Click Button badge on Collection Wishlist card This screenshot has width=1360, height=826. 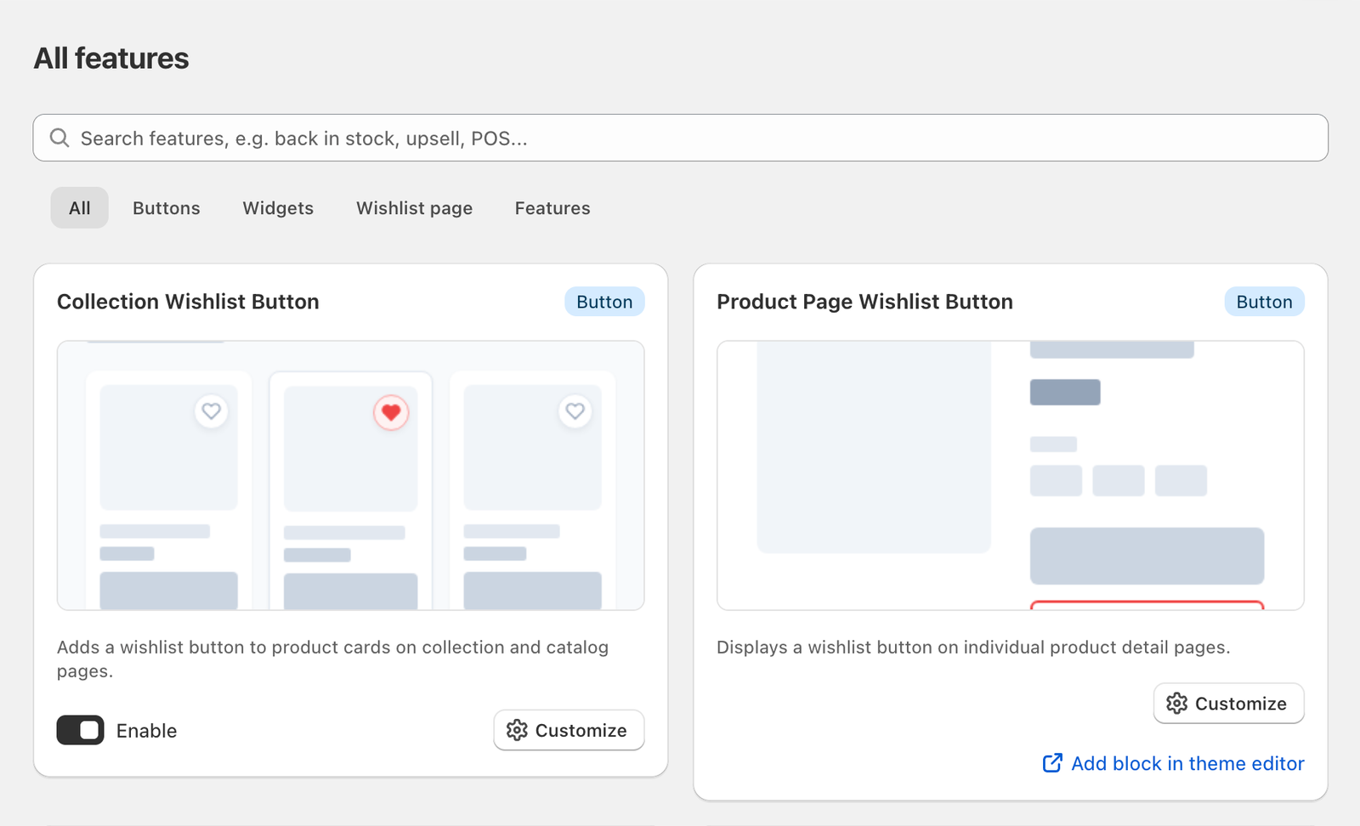pyautogui.click(x=604, y=302)
